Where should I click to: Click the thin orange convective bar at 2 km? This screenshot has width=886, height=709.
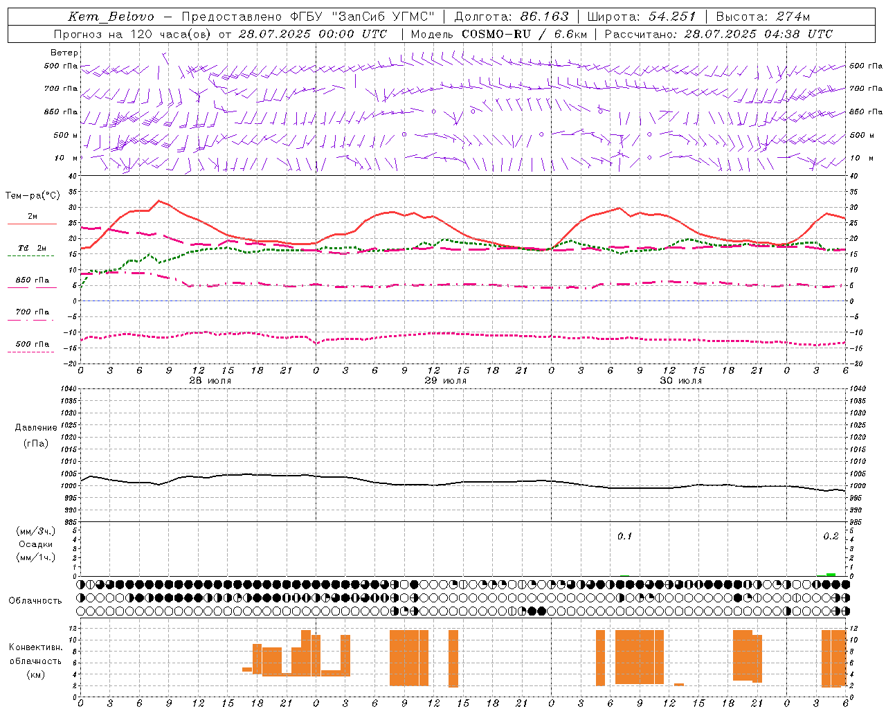tap(679, 685)
